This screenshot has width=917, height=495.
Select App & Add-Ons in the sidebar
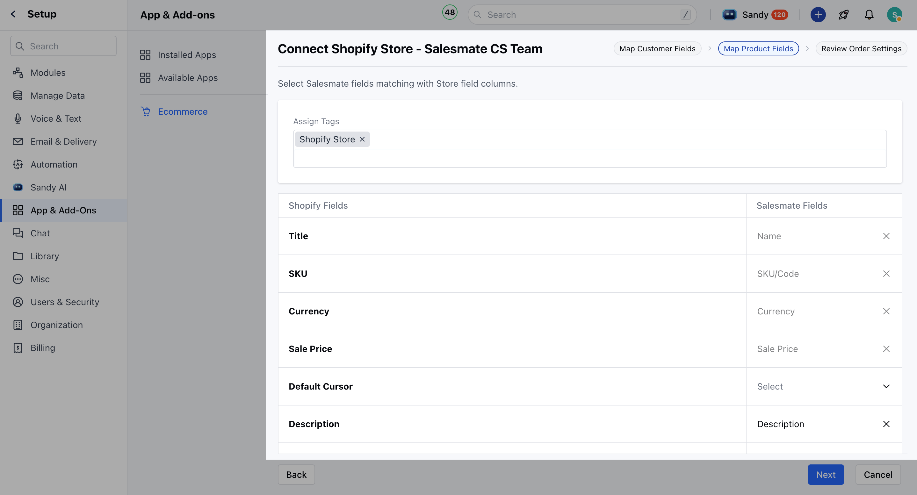pos(63,210)
